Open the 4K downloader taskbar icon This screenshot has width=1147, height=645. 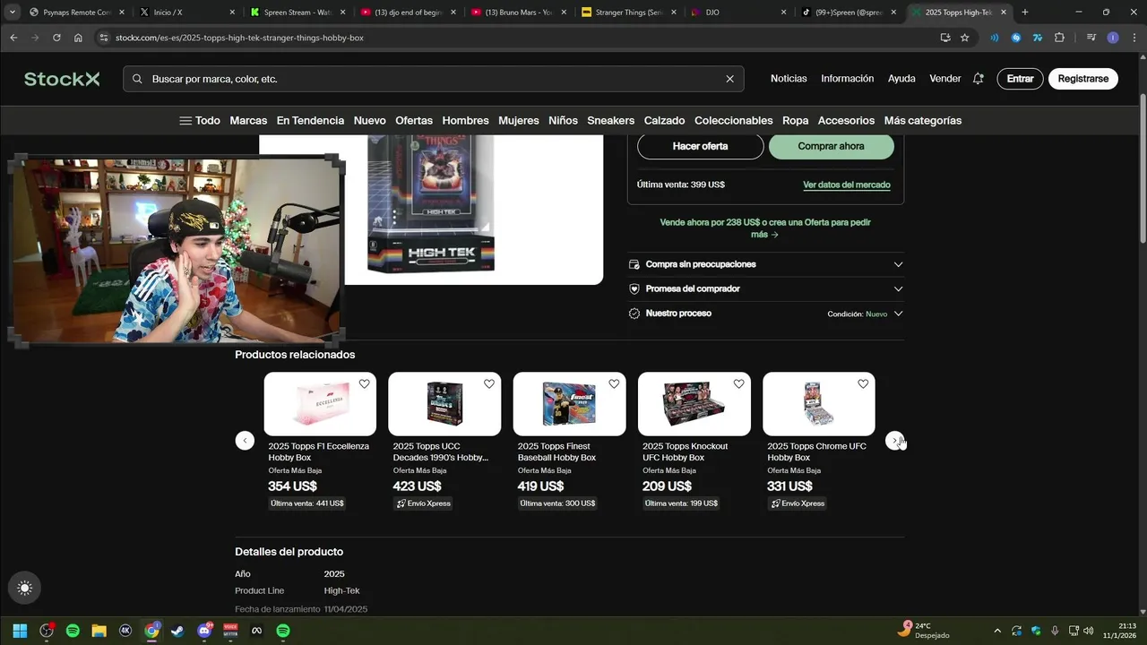pyautogui.click(x=125, y=631)
